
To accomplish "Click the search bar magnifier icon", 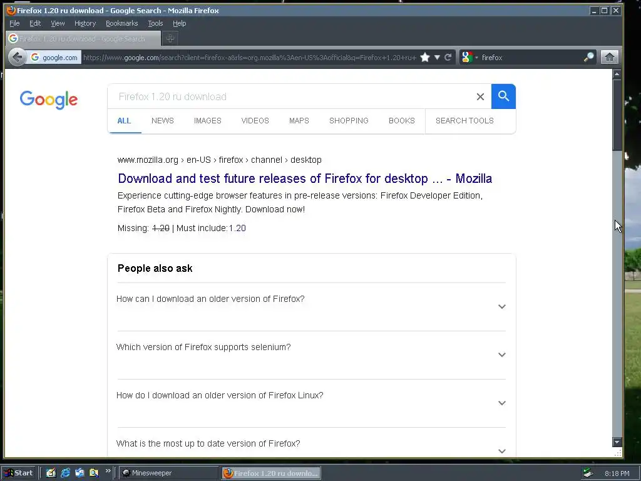I will 588,57.
